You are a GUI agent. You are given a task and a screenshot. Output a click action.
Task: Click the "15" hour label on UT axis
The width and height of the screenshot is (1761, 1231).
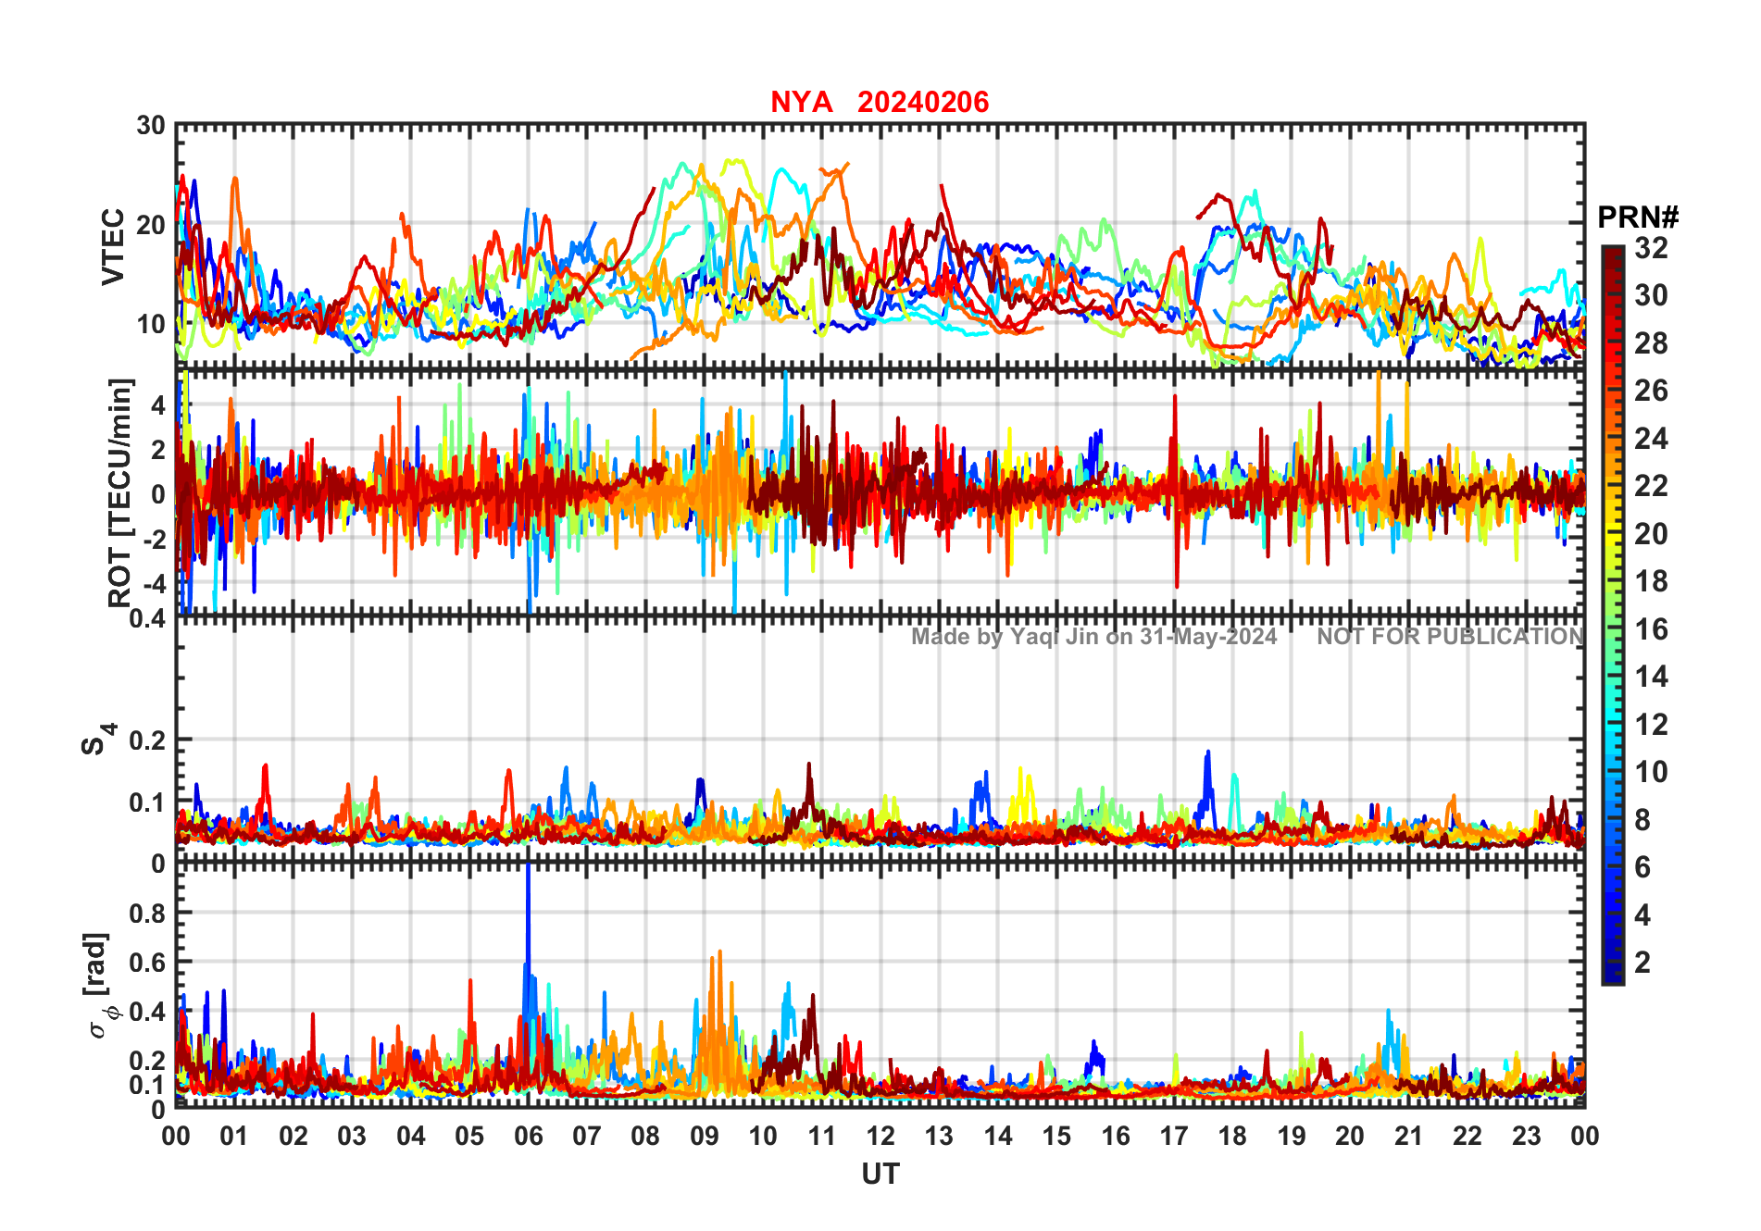pyautogui.click(x=1056, y=1137)
